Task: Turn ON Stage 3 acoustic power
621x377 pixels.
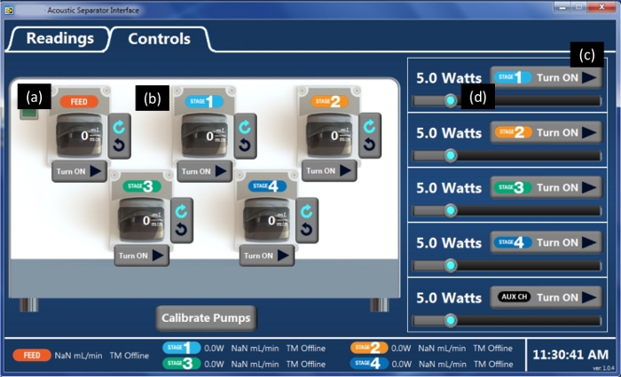Action: (x=546, y=187)
